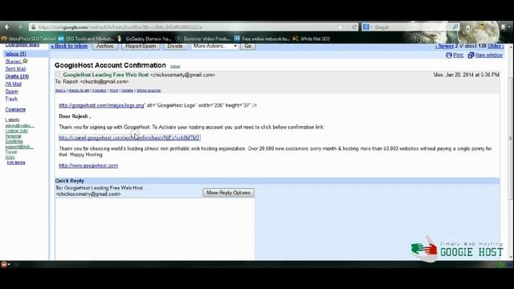Click the cpanel.googiehost.com confirmation link

pos(129,138)
